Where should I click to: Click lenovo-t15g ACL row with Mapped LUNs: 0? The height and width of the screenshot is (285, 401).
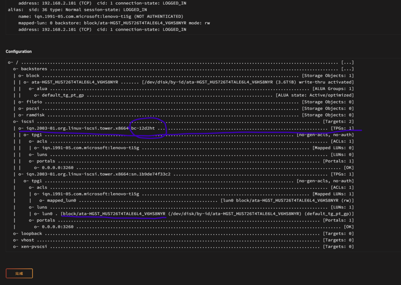194,148
